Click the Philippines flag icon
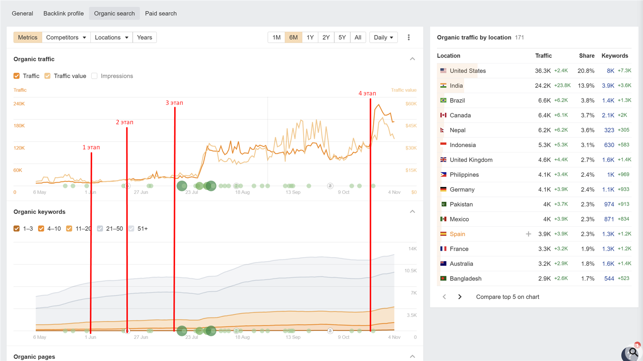Screen dimensions: 643x361 [x=443, y=175]
